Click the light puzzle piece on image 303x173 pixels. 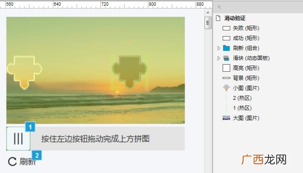point(24,72)
